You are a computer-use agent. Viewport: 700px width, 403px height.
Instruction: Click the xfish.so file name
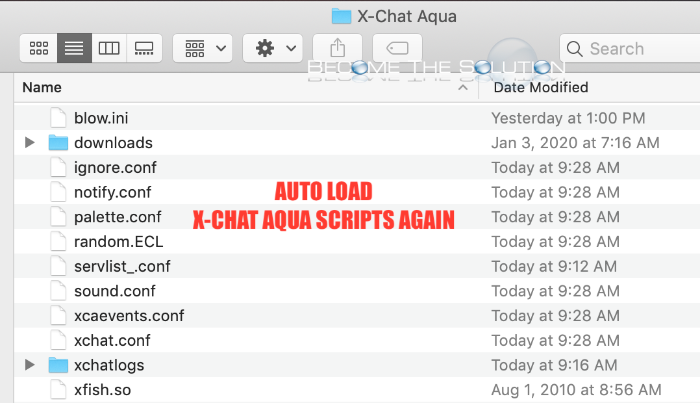(103, 390)
